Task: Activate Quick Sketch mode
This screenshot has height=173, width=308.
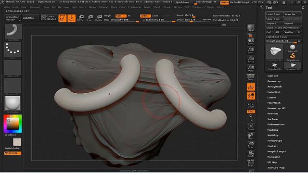Action: tap(49, 18)
